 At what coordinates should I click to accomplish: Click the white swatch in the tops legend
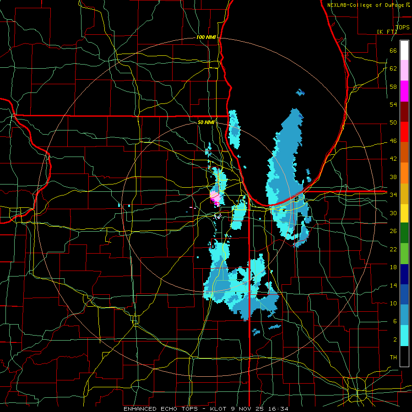coord(404,50)
